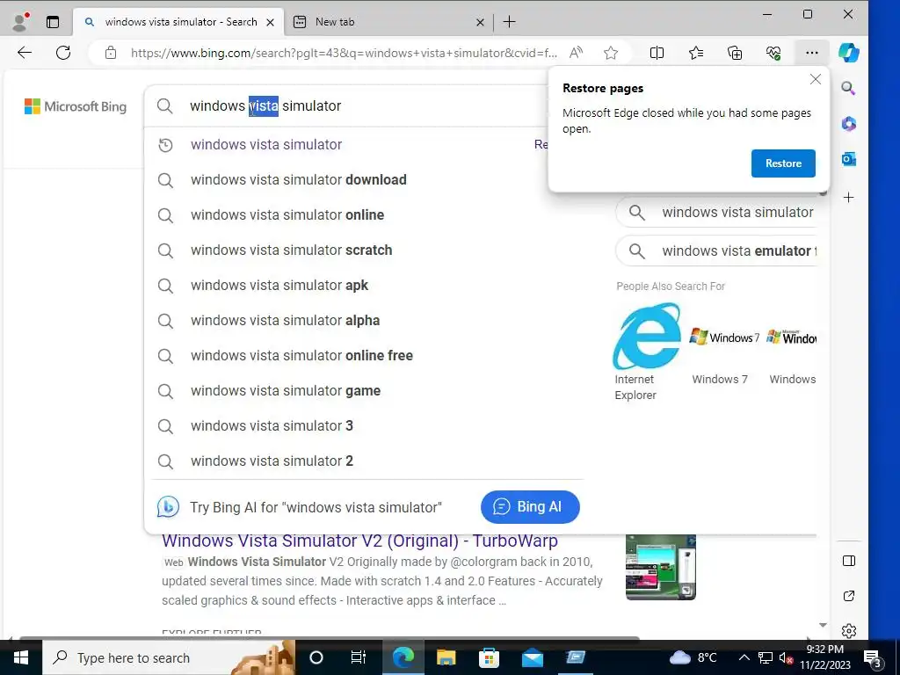View site information lock icon
Screen dimensions: 900x675
tap(111, 53)
